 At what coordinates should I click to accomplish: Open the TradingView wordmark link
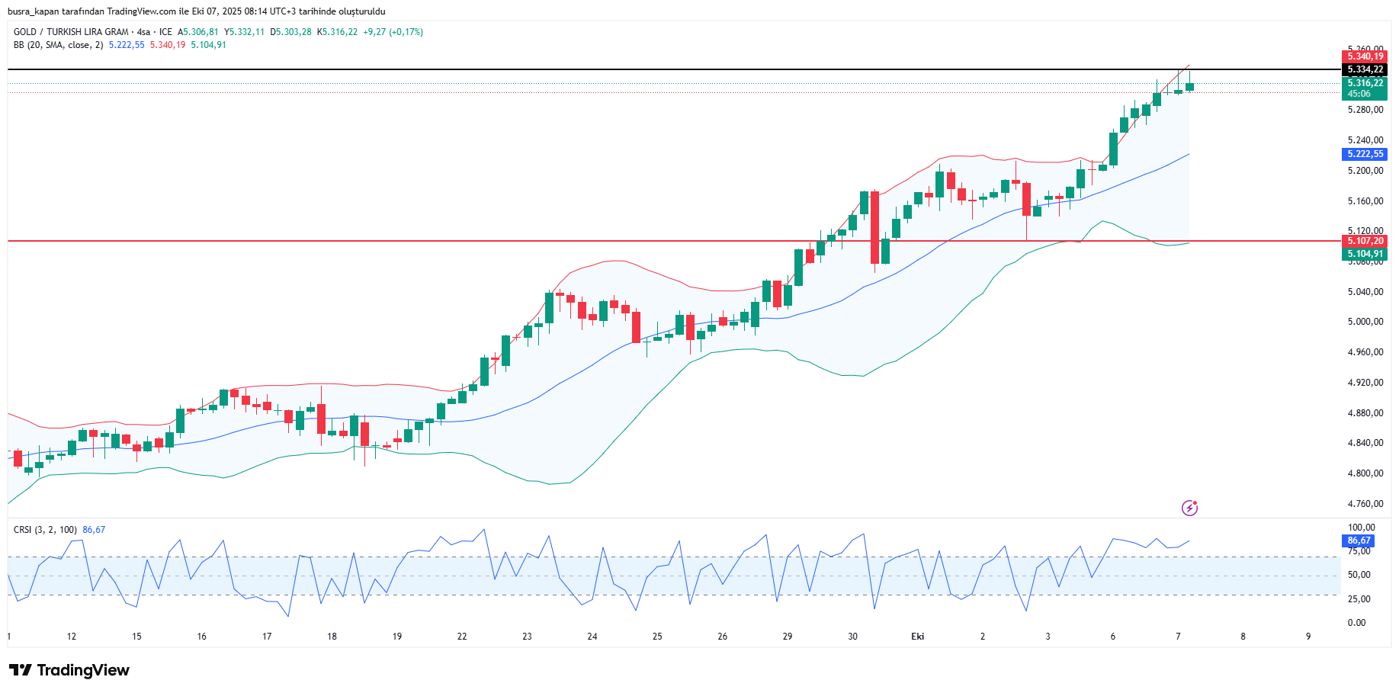(83, 670)
